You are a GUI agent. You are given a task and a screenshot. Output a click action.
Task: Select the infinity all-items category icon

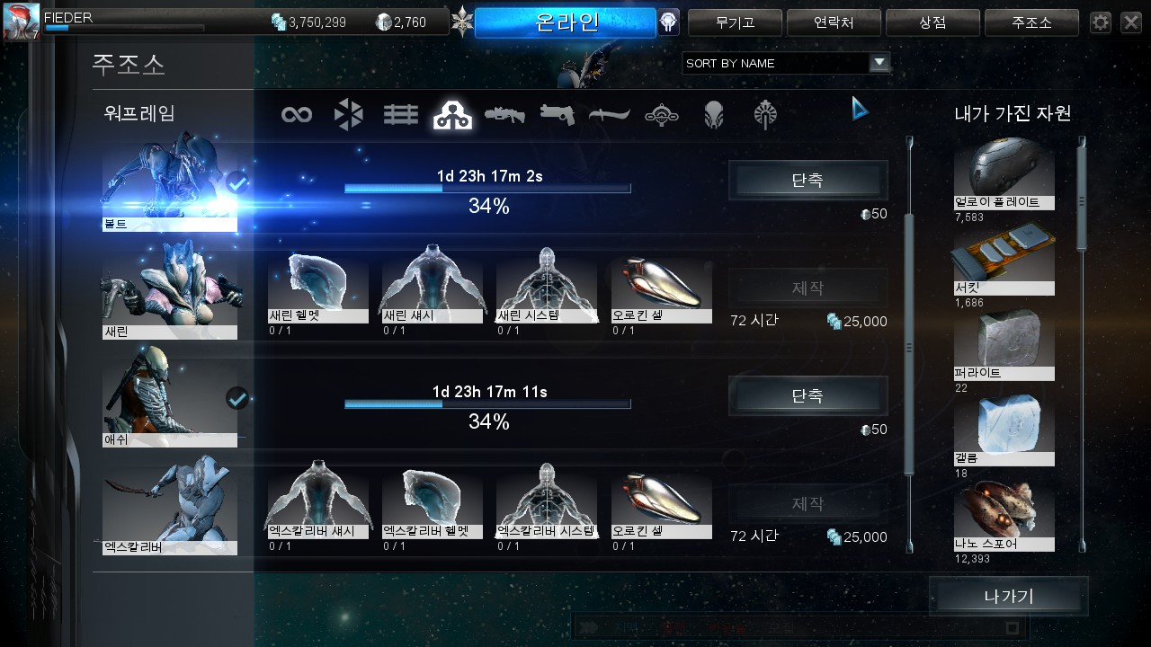[297, 114]
